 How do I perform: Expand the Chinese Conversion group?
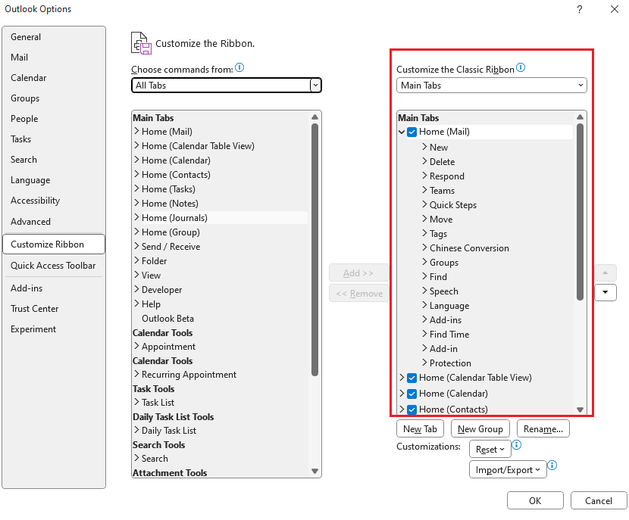[x=424, y=248]
